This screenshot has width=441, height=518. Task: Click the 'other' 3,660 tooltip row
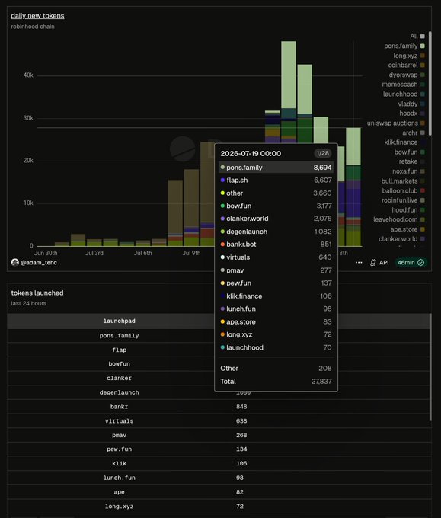pos(276,193)
